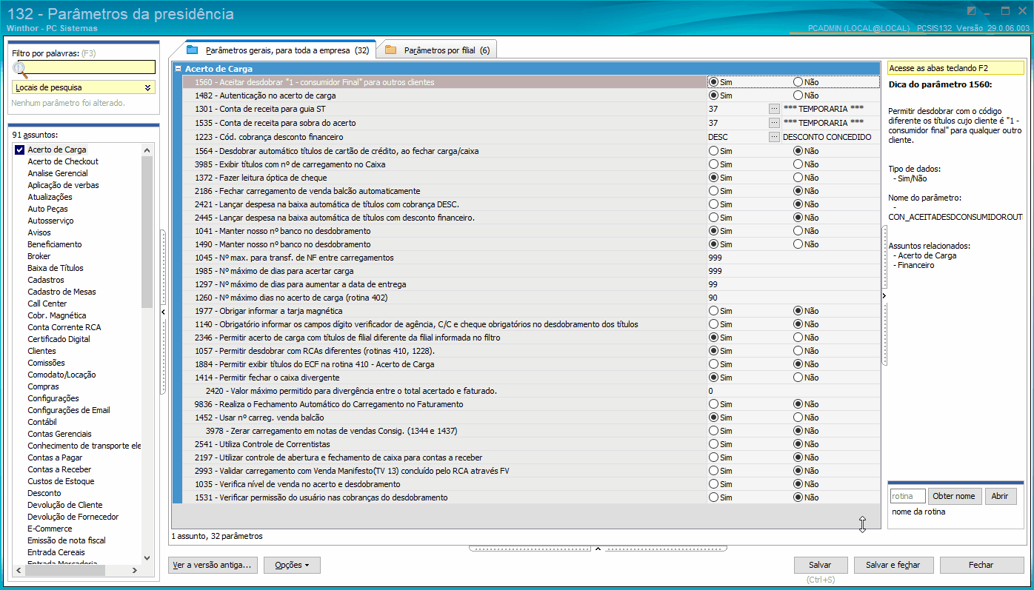
Task: Collapse the Acerto de Carga group header
Action: 179,69
